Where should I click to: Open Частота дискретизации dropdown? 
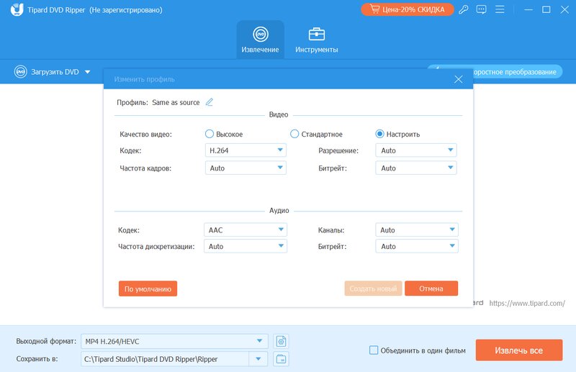[246, 246]
